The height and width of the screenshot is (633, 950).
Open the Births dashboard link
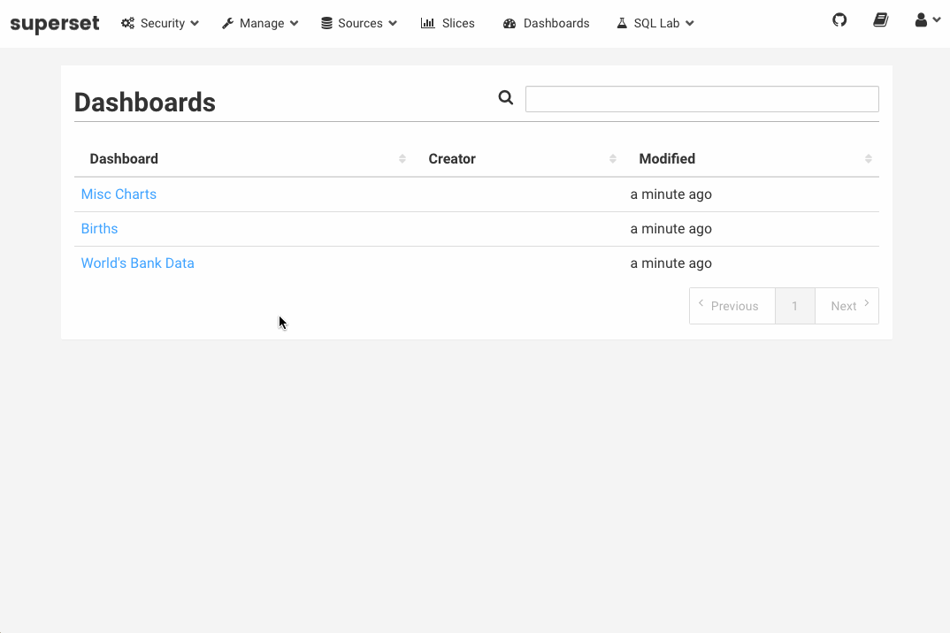tap(99, 229)
